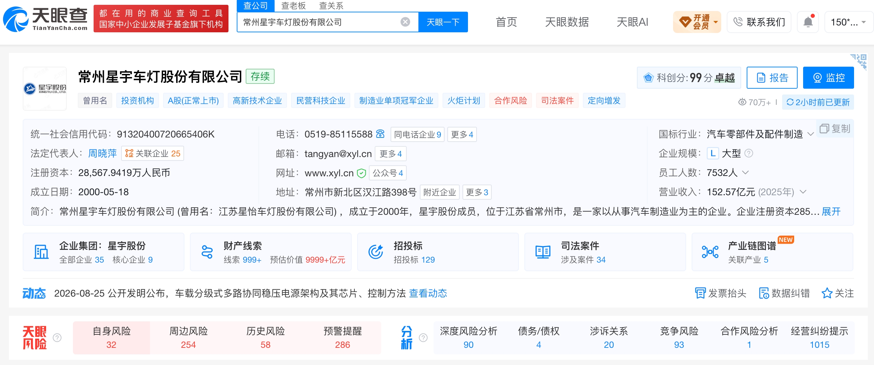
Task: Switch to the 查老板 tab
Action: tap(293, 5)
